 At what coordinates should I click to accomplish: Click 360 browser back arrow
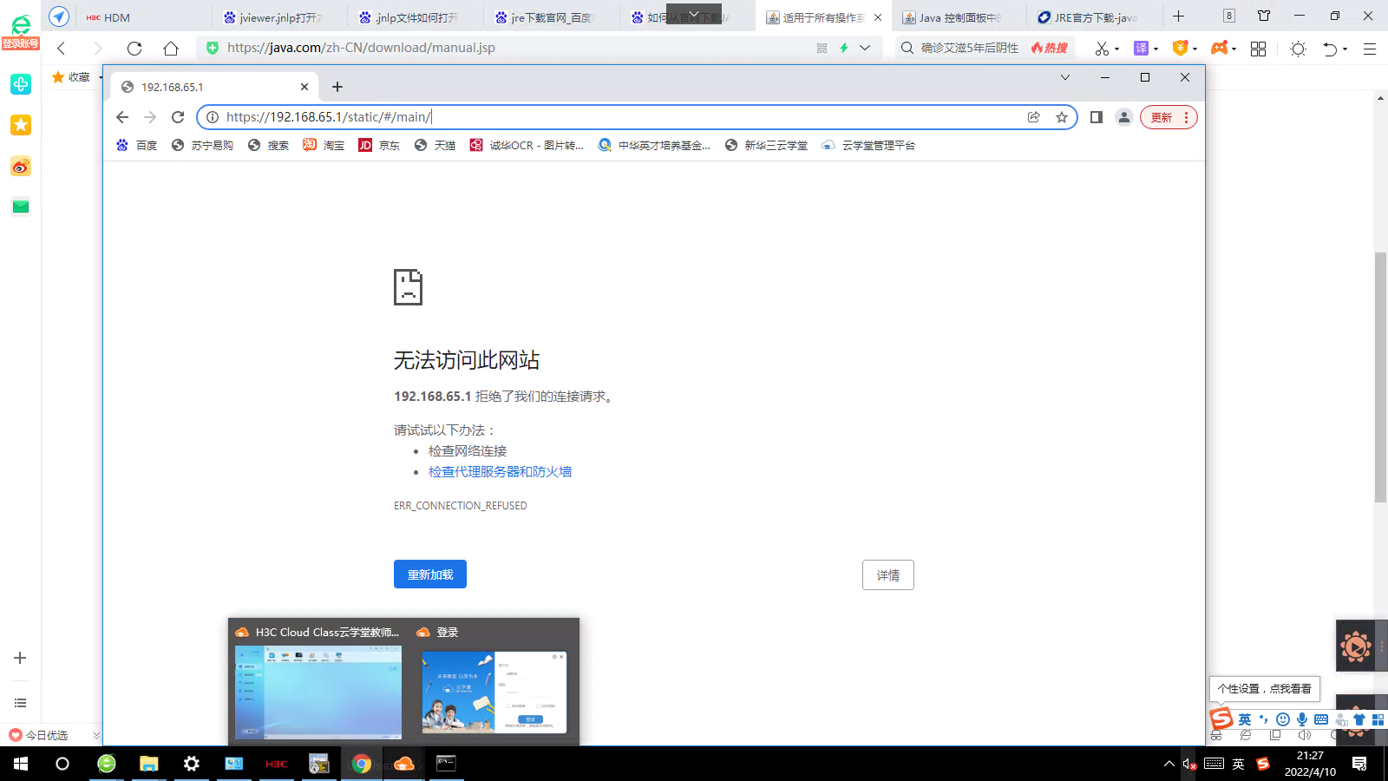tap(61, 49)
